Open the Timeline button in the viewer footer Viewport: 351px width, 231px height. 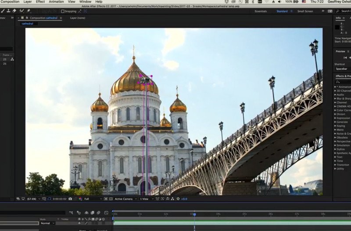point(168,199)
